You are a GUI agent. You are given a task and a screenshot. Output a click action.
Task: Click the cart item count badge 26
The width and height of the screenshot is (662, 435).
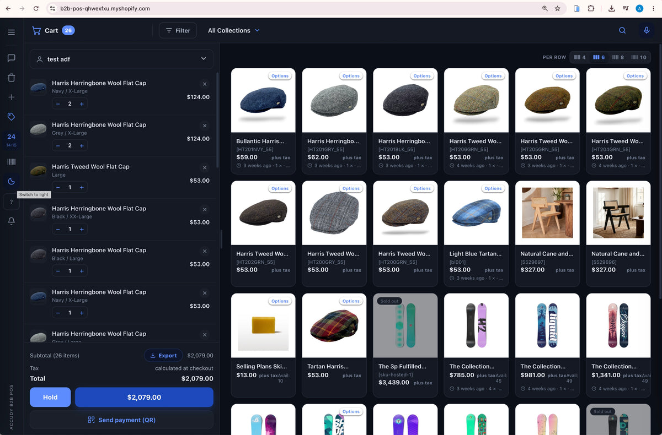tap(68, 30)
